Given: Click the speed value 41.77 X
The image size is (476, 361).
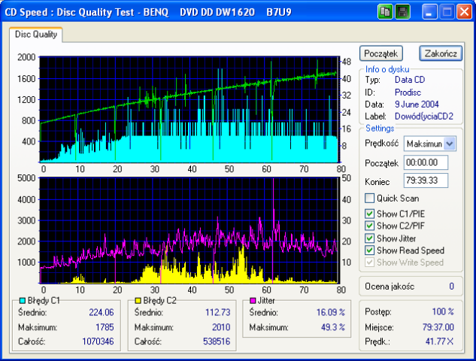Looking at the screenshot, I should [x=439, y=341].
